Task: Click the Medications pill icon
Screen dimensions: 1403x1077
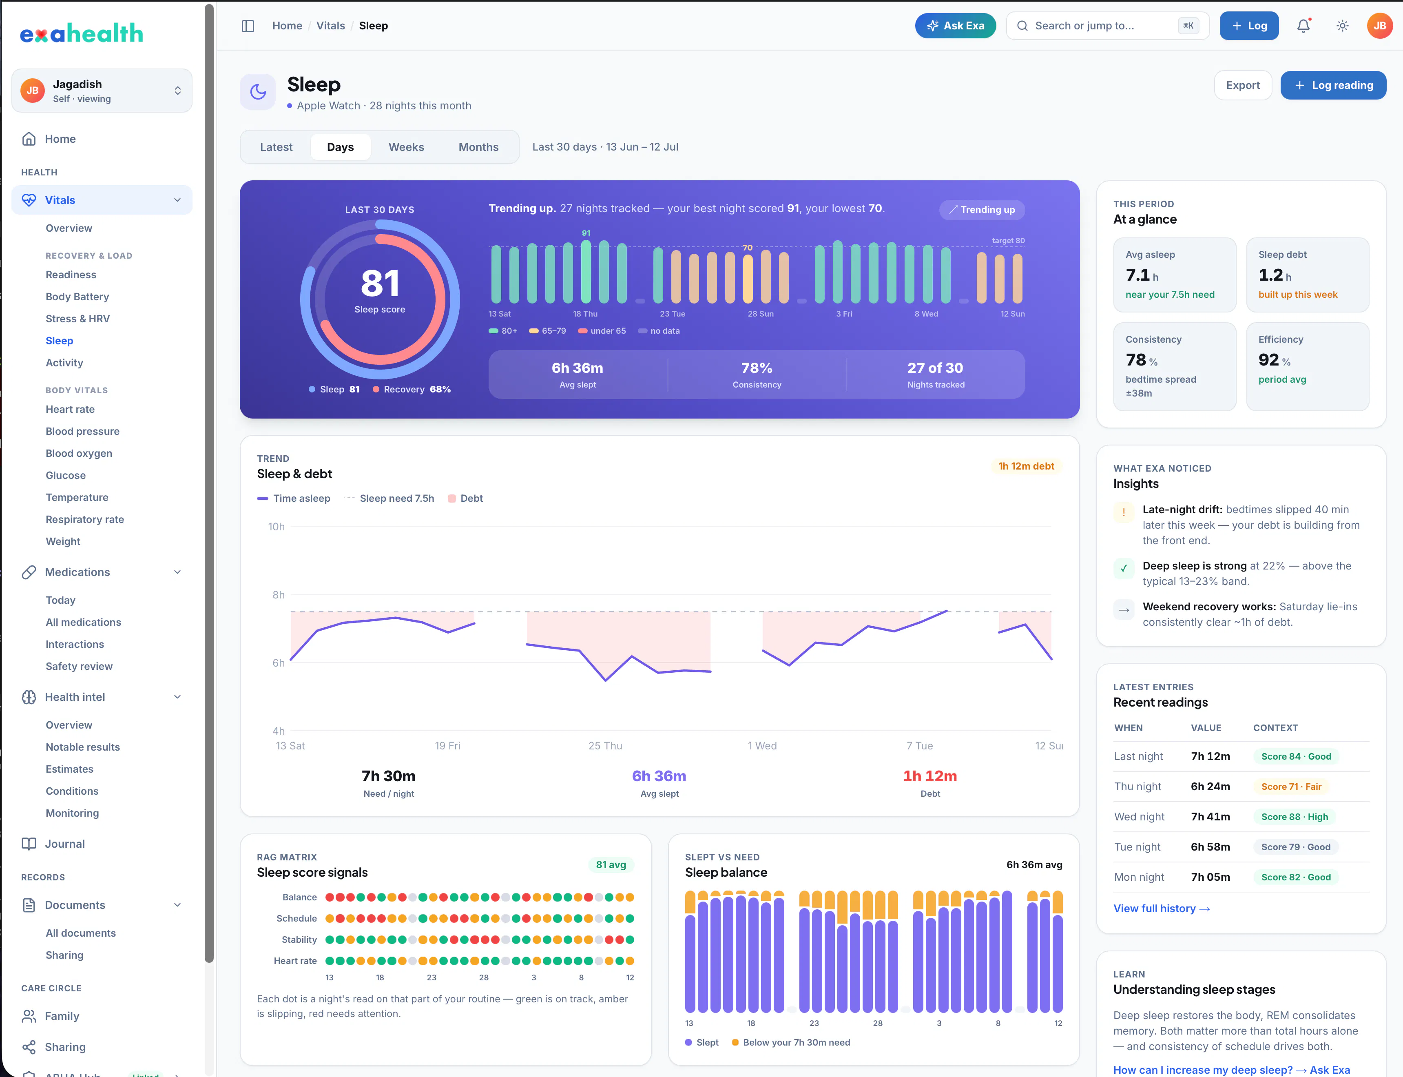Action: coord(29,572)
